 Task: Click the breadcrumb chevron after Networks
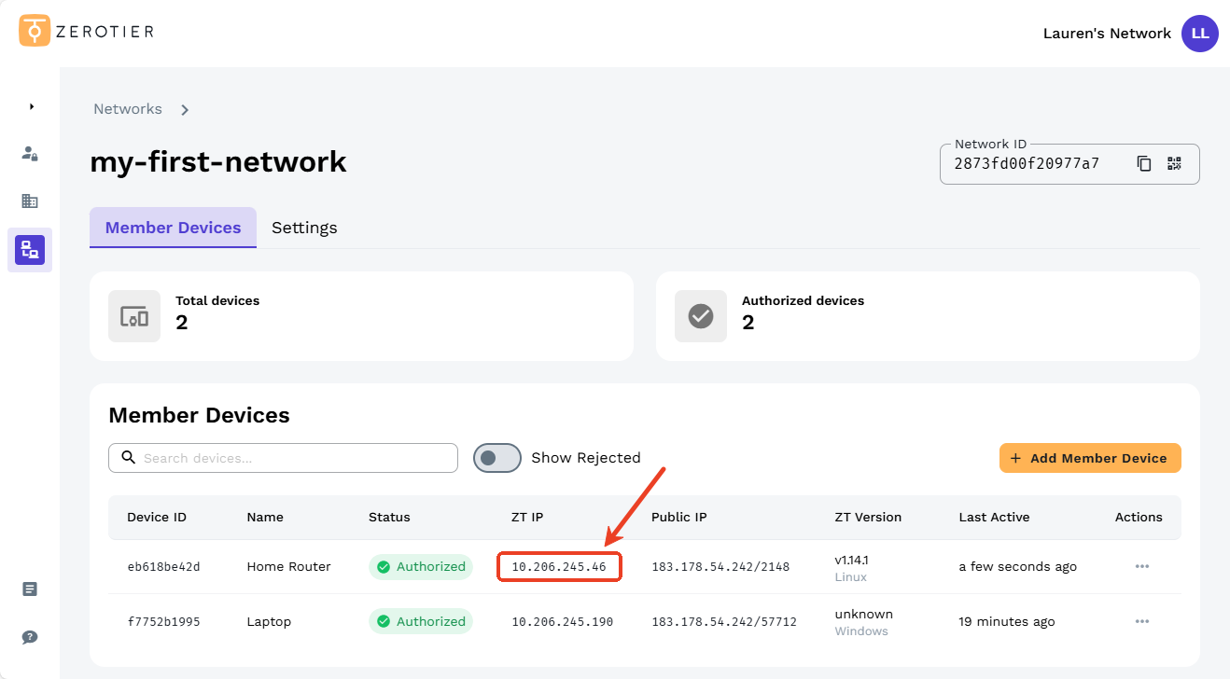[x=185, y=110]
